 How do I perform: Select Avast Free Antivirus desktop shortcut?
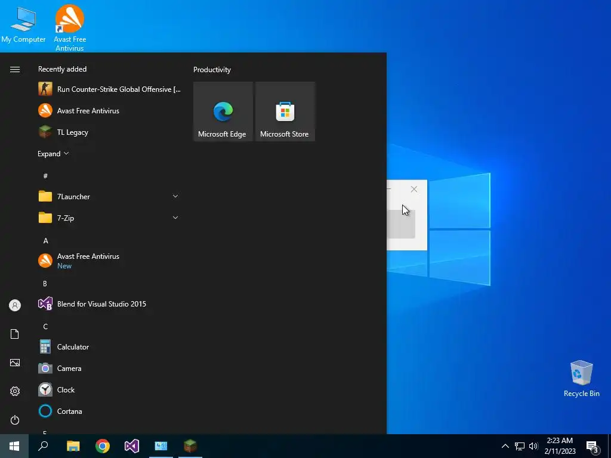click(x=70, y=27)
